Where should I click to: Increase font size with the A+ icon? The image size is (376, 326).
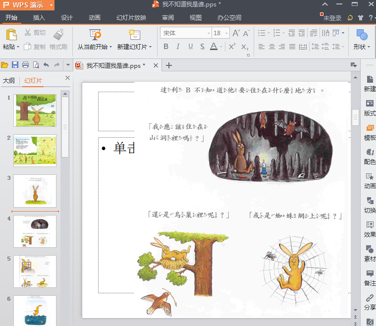(x=236, y=33)
